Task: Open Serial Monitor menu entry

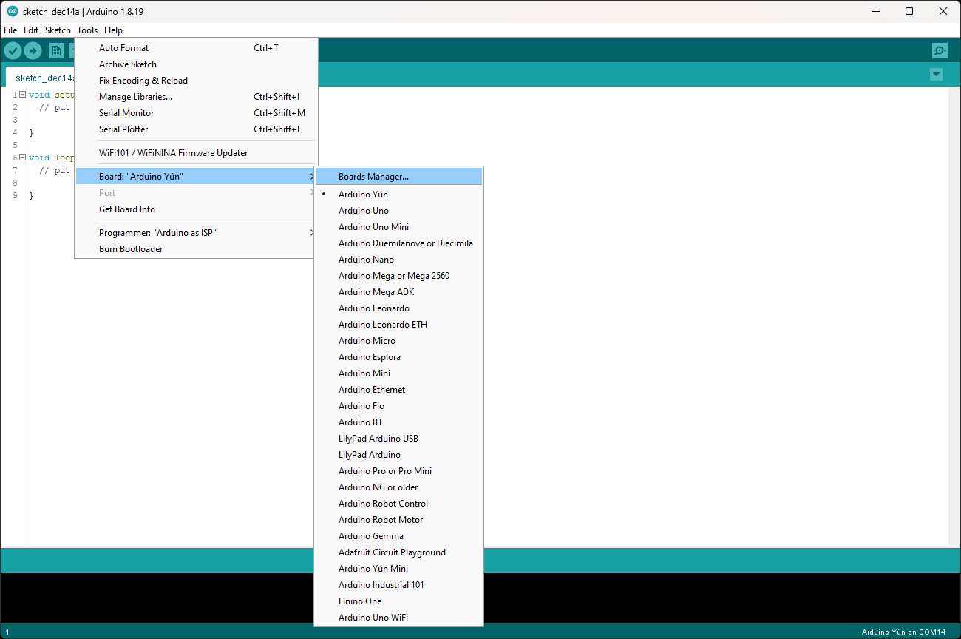Action: (196, 113)
